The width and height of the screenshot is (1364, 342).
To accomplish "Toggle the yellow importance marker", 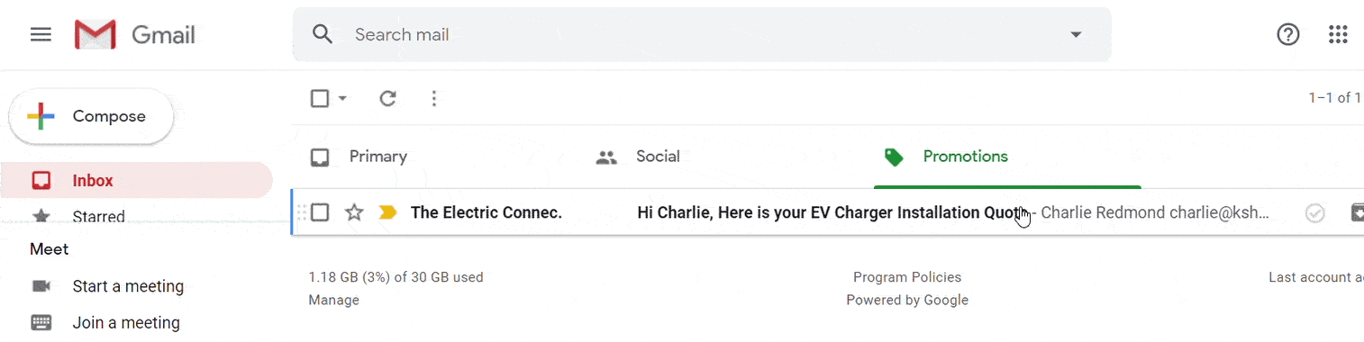I will (388, 212).
